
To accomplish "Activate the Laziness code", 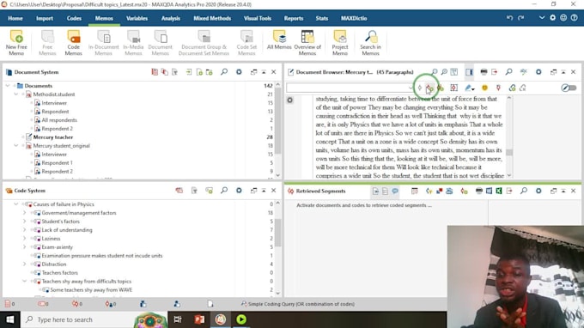I will (51, 239).
